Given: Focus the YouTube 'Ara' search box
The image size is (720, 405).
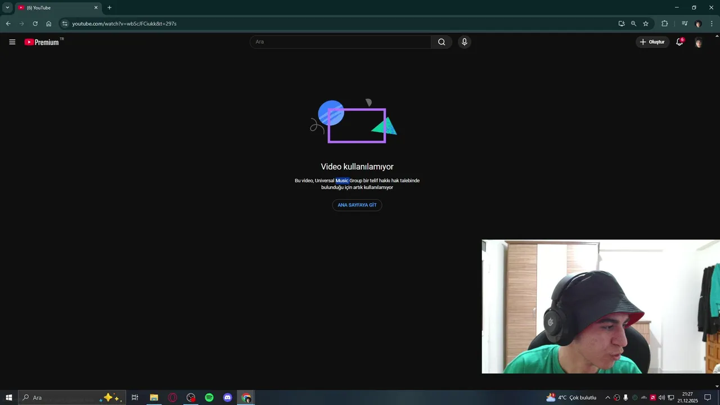Looking at the screenshot, I should (340, 42).
